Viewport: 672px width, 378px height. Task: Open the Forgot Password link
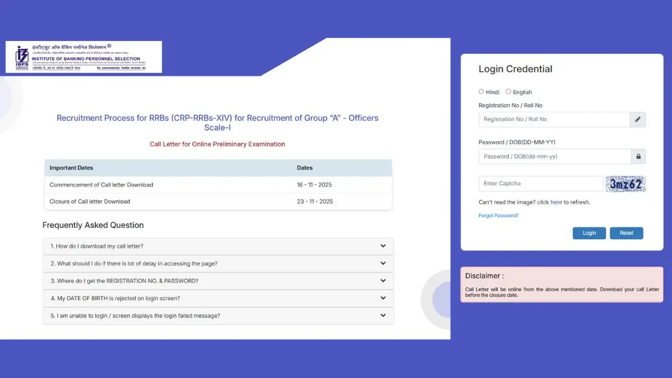pos(498,215)
